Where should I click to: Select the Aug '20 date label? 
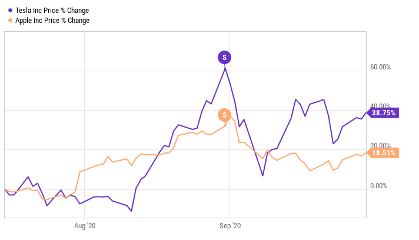coord(86,226)
